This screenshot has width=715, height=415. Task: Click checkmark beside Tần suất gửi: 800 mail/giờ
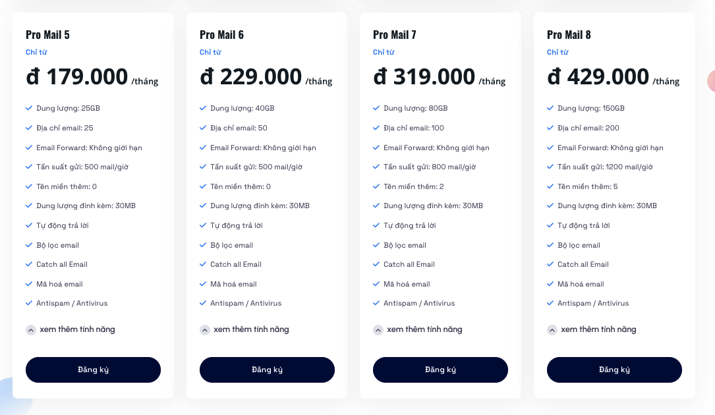click(376, 167)
